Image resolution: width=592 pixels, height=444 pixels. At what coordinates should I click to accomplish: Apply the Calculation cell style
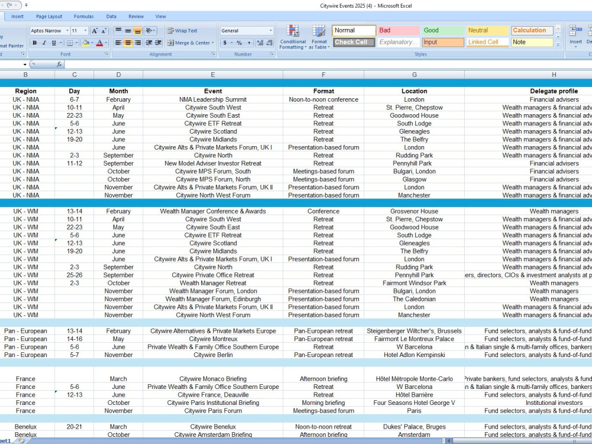point(532,31)
